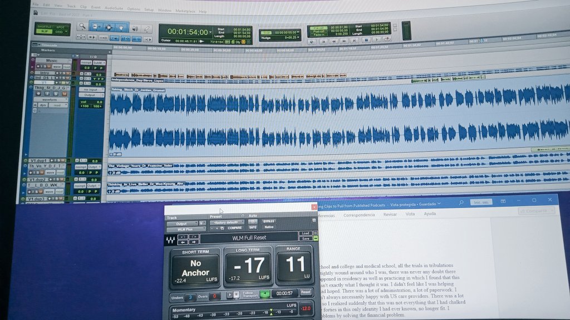Click the track vol 0.0 field
The image size is (570, 320).
point(92,102)
